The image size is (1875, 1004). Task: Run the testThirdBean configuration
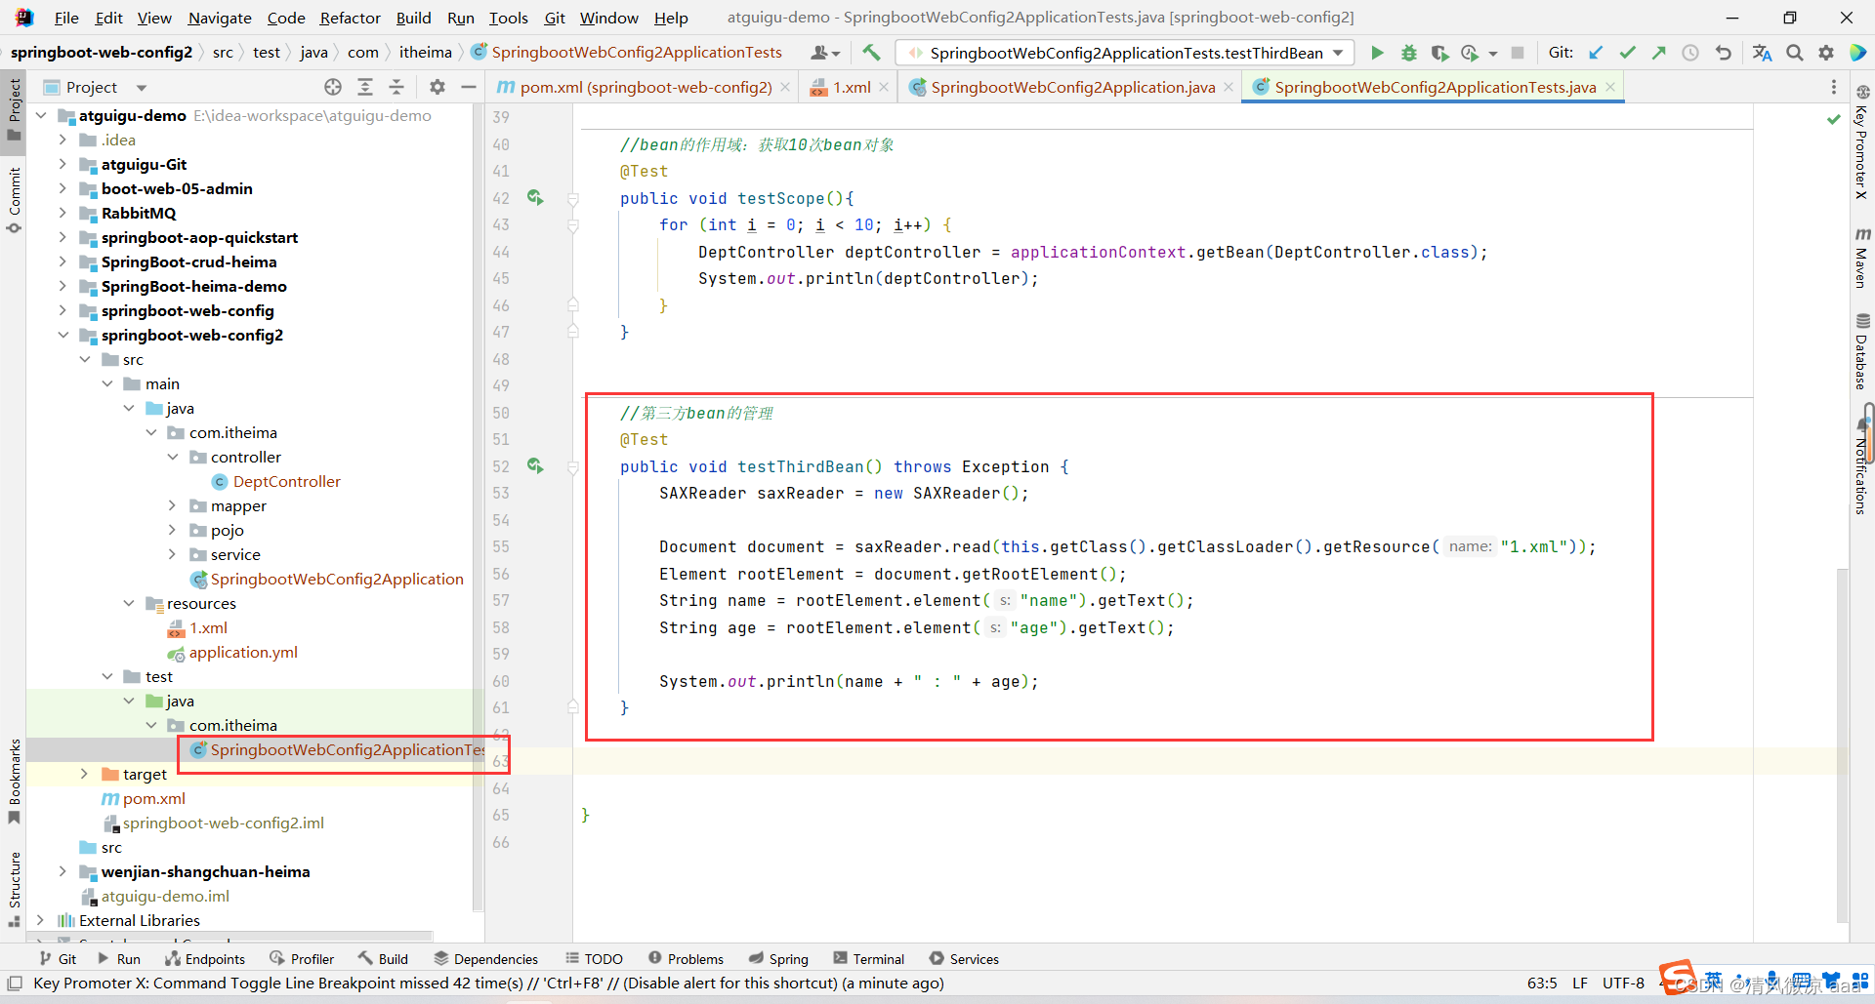click(x=1377, y=53)
